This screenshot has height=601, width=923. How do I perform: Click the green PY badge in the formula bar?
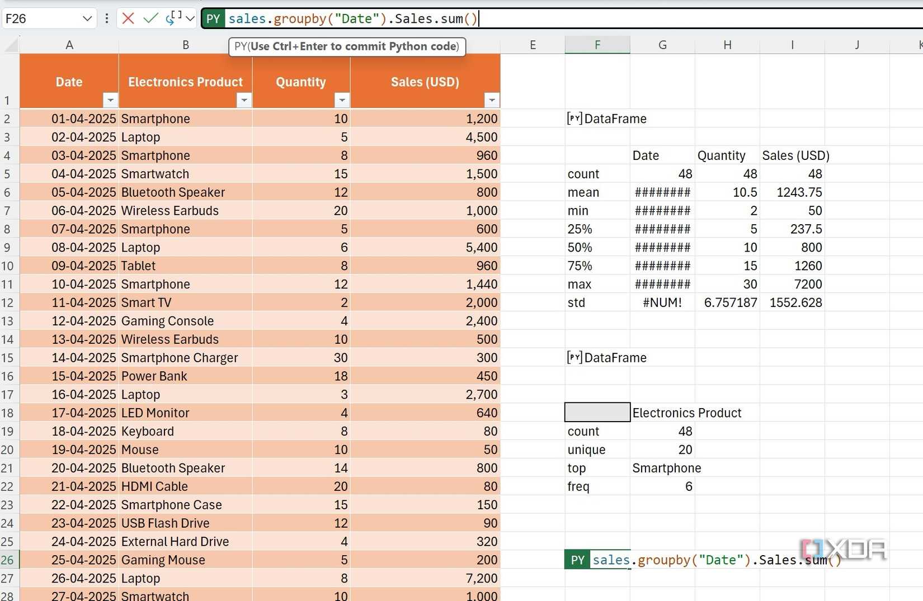[x=213, y=18]
